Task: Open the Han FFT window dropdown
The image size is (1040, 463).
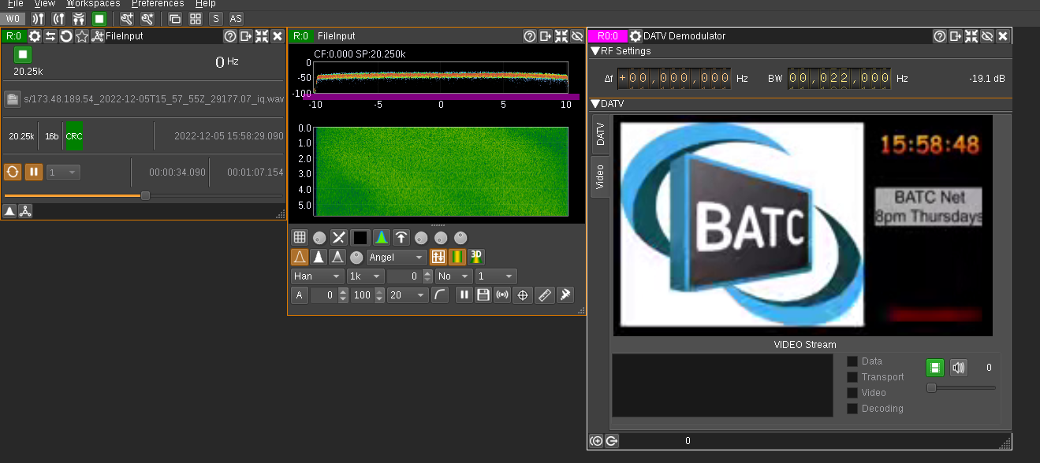Action: [317, 276]
